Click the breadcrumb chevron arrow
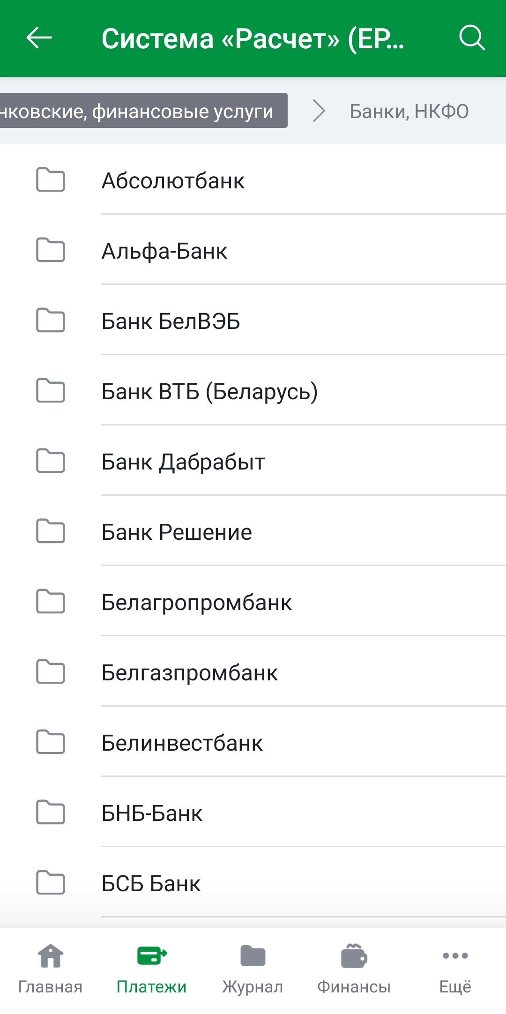 (x=319, y=111)
